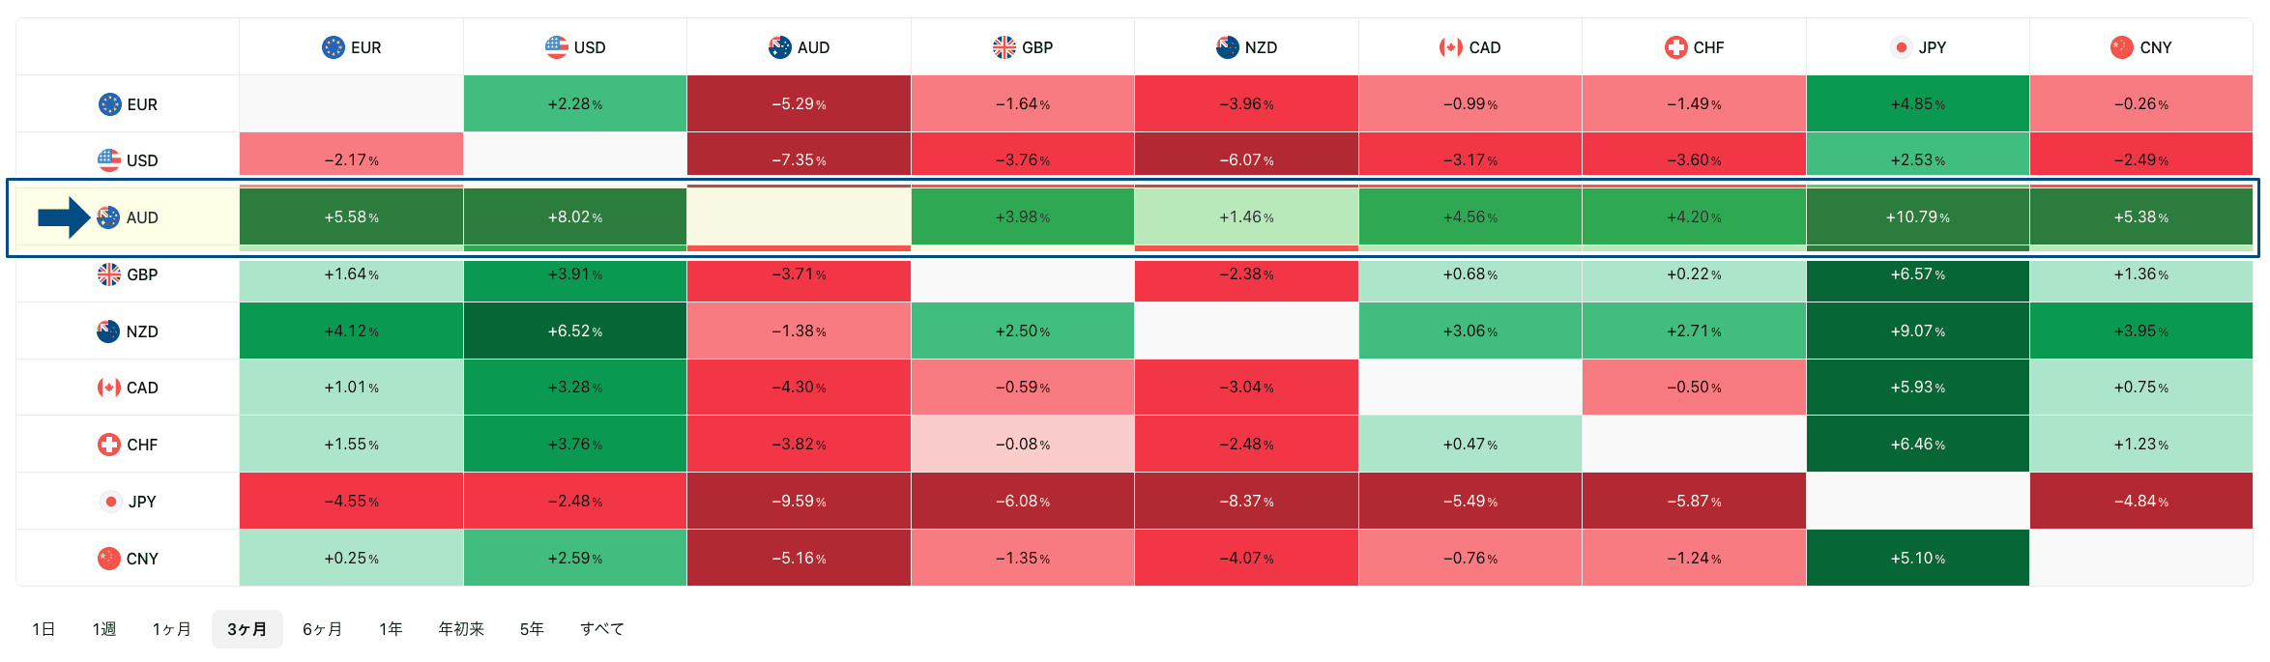This screenshot has width=2270, height=662.
Task: Show the すべて time range
Action: click(x=602, y=629)
